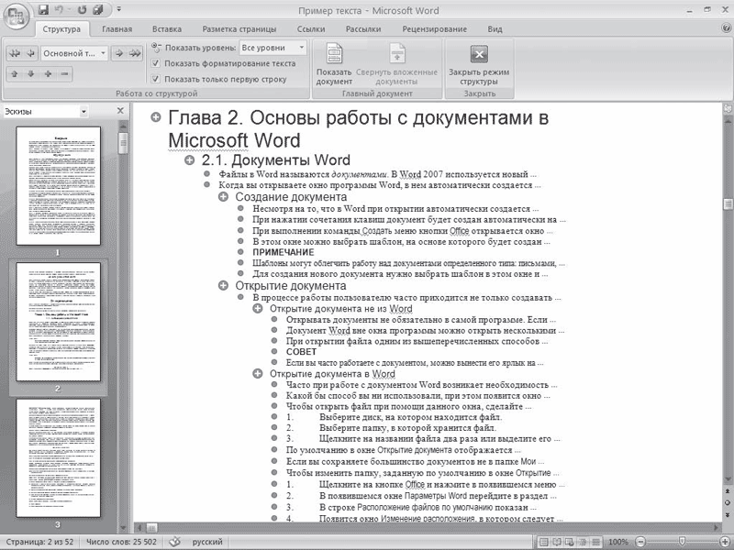Screen dimensions: 734x550
Task: Click spell check status icon
Action: point(174,542)
